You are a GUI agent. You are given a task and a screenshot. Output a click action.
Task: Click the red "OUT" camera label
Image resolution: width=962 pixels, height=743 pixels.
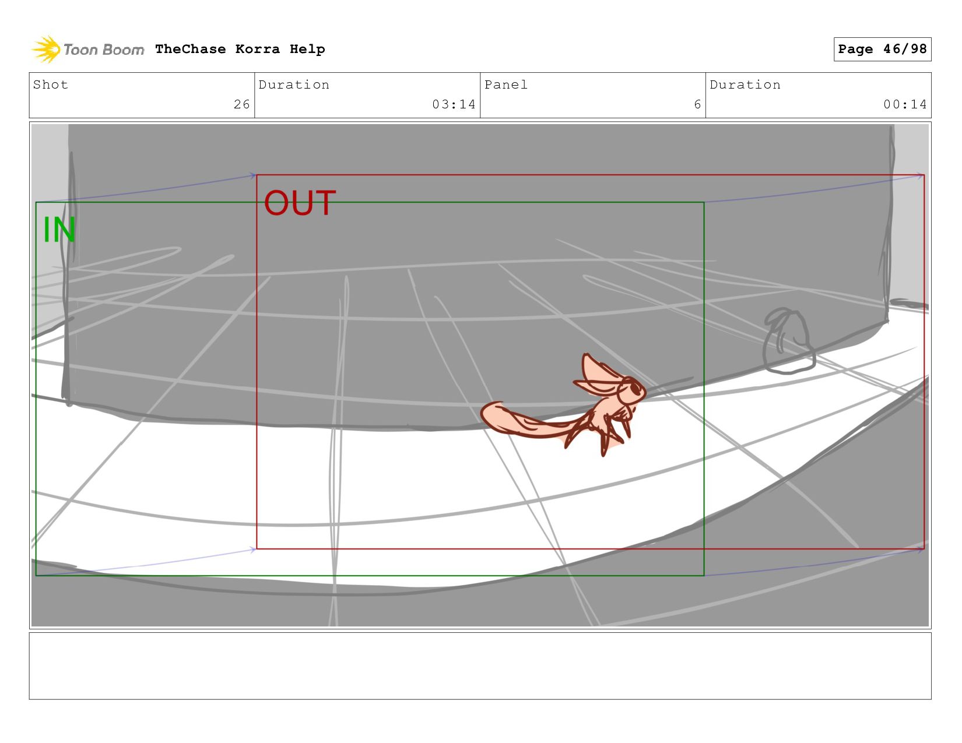300,203
